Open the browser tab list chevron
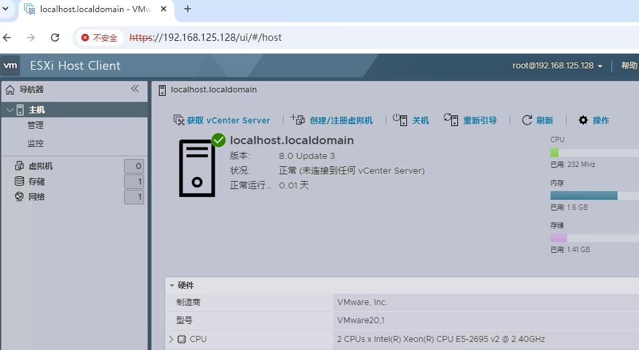The height and width of the screenshot is (350, 639). click(x=6, y=9)
